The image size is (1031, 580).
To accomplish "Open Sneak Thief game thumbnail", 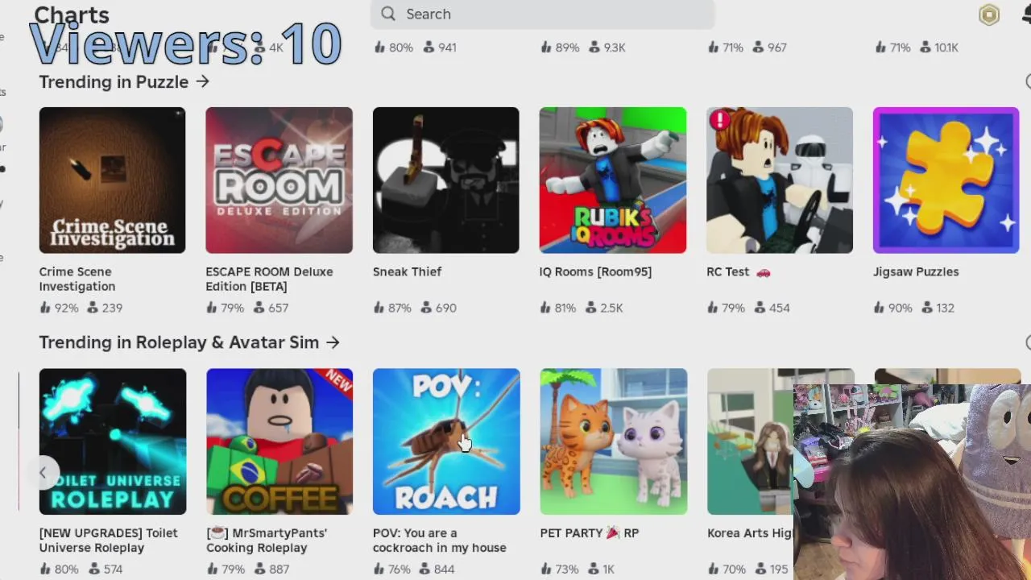I will coord(446,180).
